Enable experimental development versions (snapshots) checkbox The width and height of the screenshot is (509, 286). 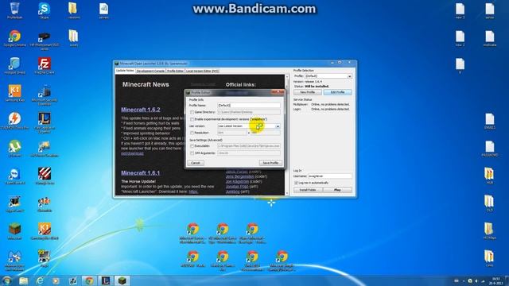pyautogui.click(x=192, y=119)
